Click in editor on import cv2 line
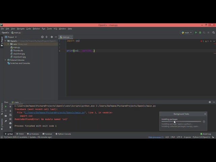Screen dimensions: 216x162 [x=73, y=41]
